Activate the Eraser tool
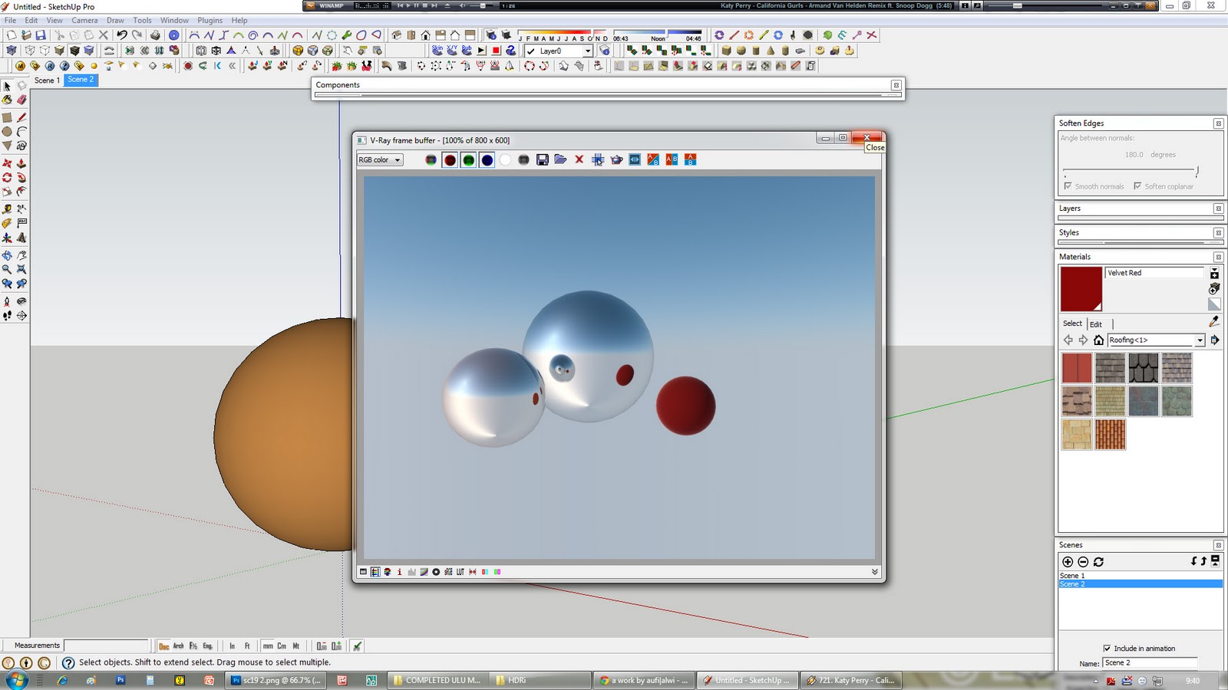This screenshot has width=1228, height=690. (21, 100)
